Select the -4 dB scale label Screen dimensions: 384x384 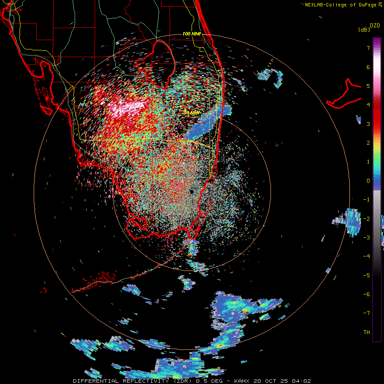click(367, 256)
